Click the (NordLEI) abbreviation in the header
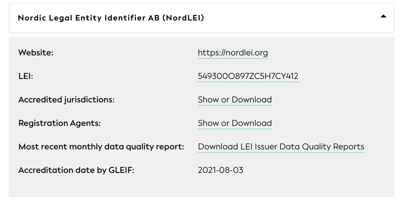The image size is (401, 200). (x=183, y=18)
